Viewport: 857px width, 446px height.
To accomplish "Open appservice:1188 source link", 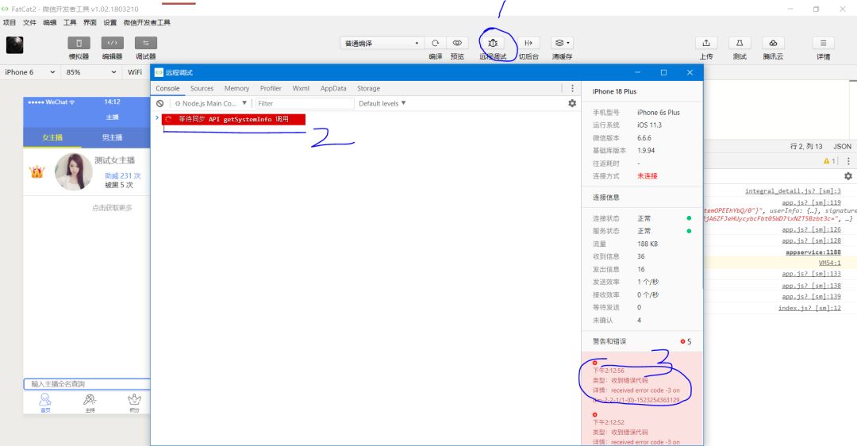I will [x=813, y=252].
